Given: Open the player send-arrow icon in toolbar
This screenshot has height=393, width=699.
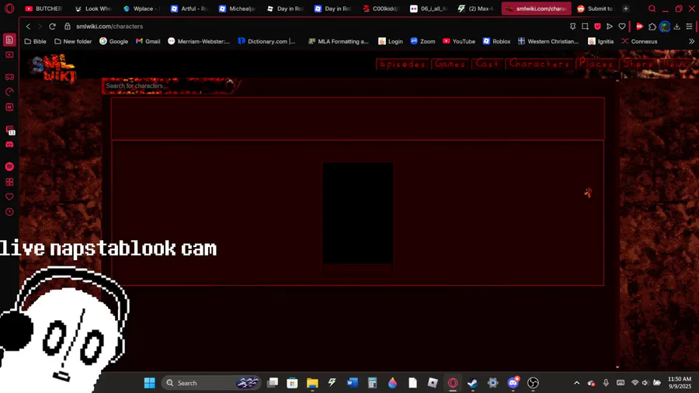Looking at the screenshot, I should point(610,26).
